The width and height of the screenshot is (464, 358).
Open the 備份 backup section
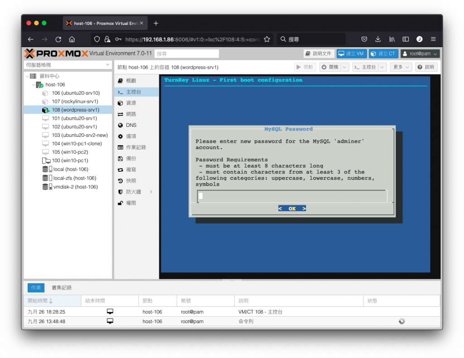coord(136,159)
